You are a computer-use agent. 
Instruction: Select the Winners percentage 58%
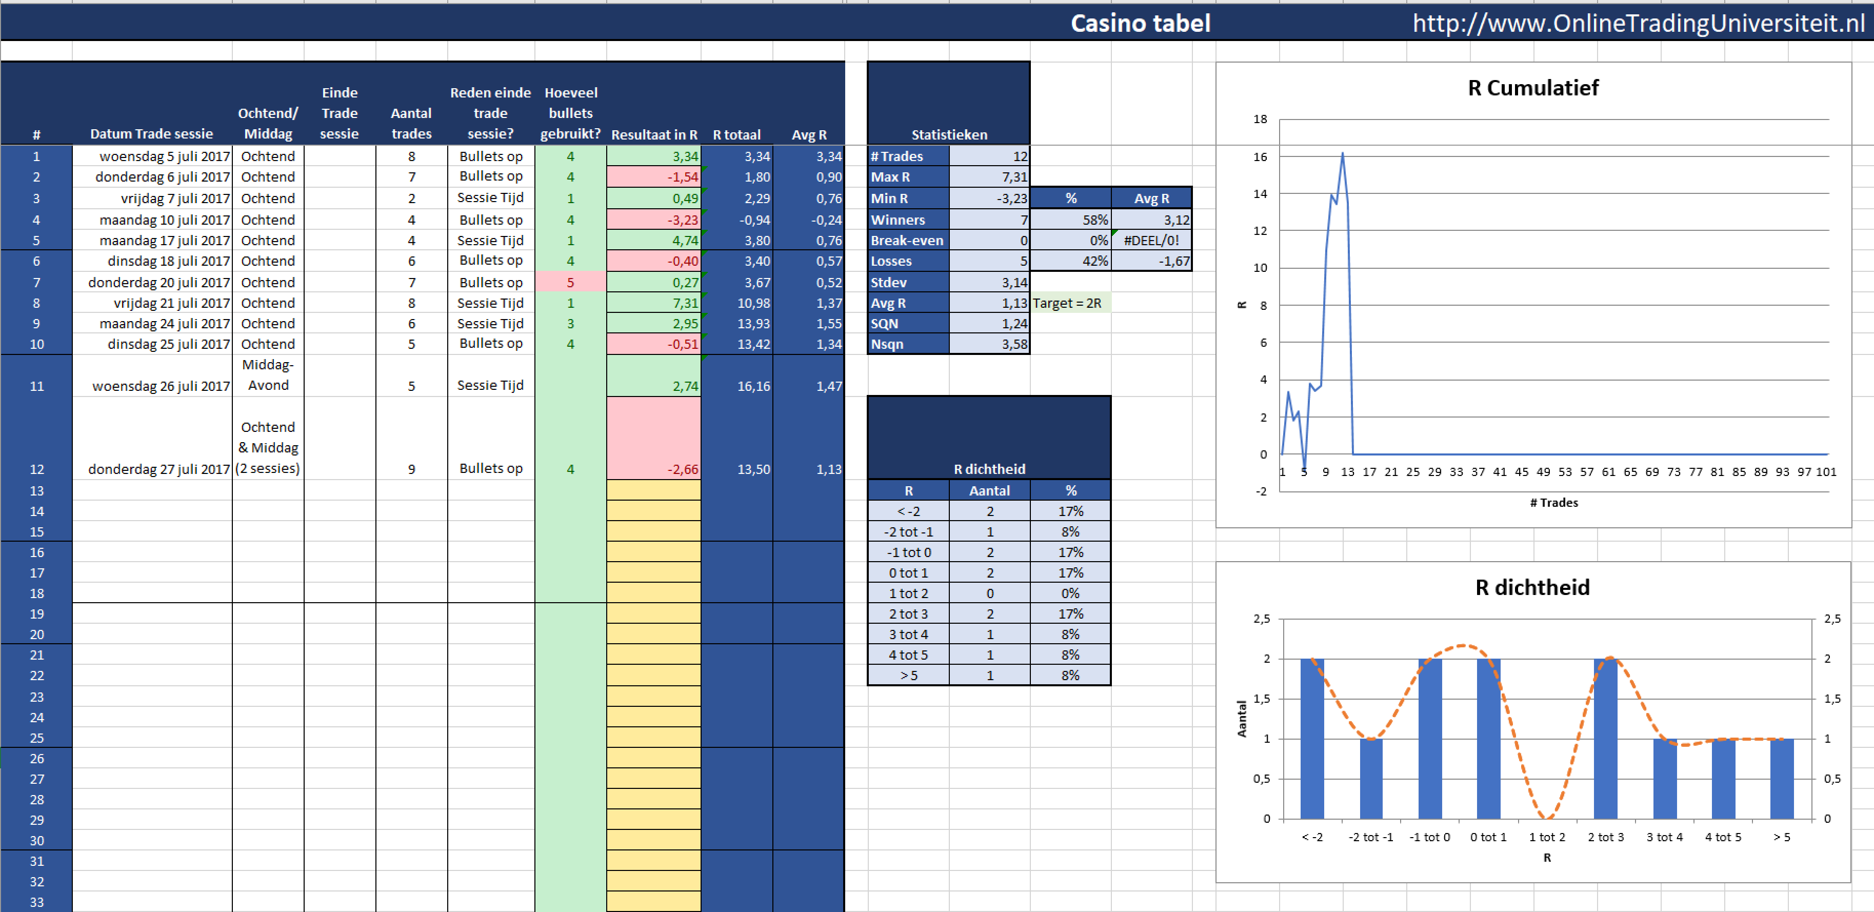(1070, 220)
